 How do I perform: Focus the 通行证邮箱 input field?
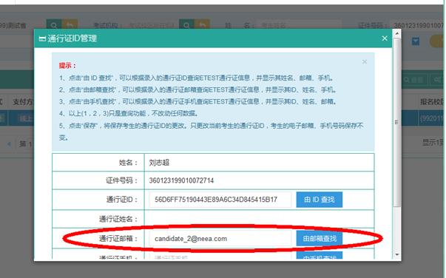[x=220, y=239]
